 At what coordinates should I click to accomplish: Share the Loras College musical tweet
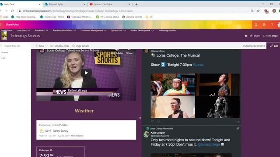159,121
